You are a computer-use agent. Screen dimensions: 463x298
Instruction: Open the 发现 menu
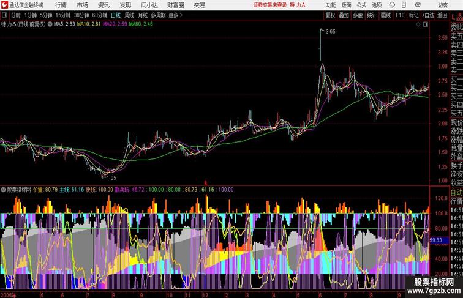(125, 5)
